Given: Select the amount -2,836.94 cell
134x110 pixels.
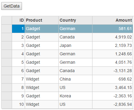Looking at the screenshot, I should [x=113, y=104].
